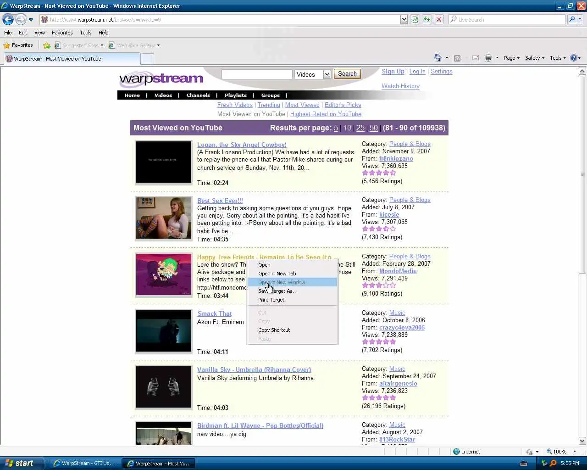This screenshot has width=587, height=470.
Task: Click the Trending link
Action: point(269,105)
